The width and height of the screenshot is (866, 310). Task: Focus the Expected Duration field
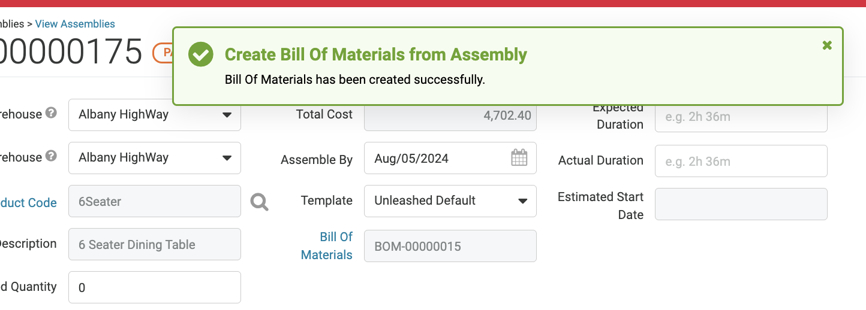[x=741, y=117]
